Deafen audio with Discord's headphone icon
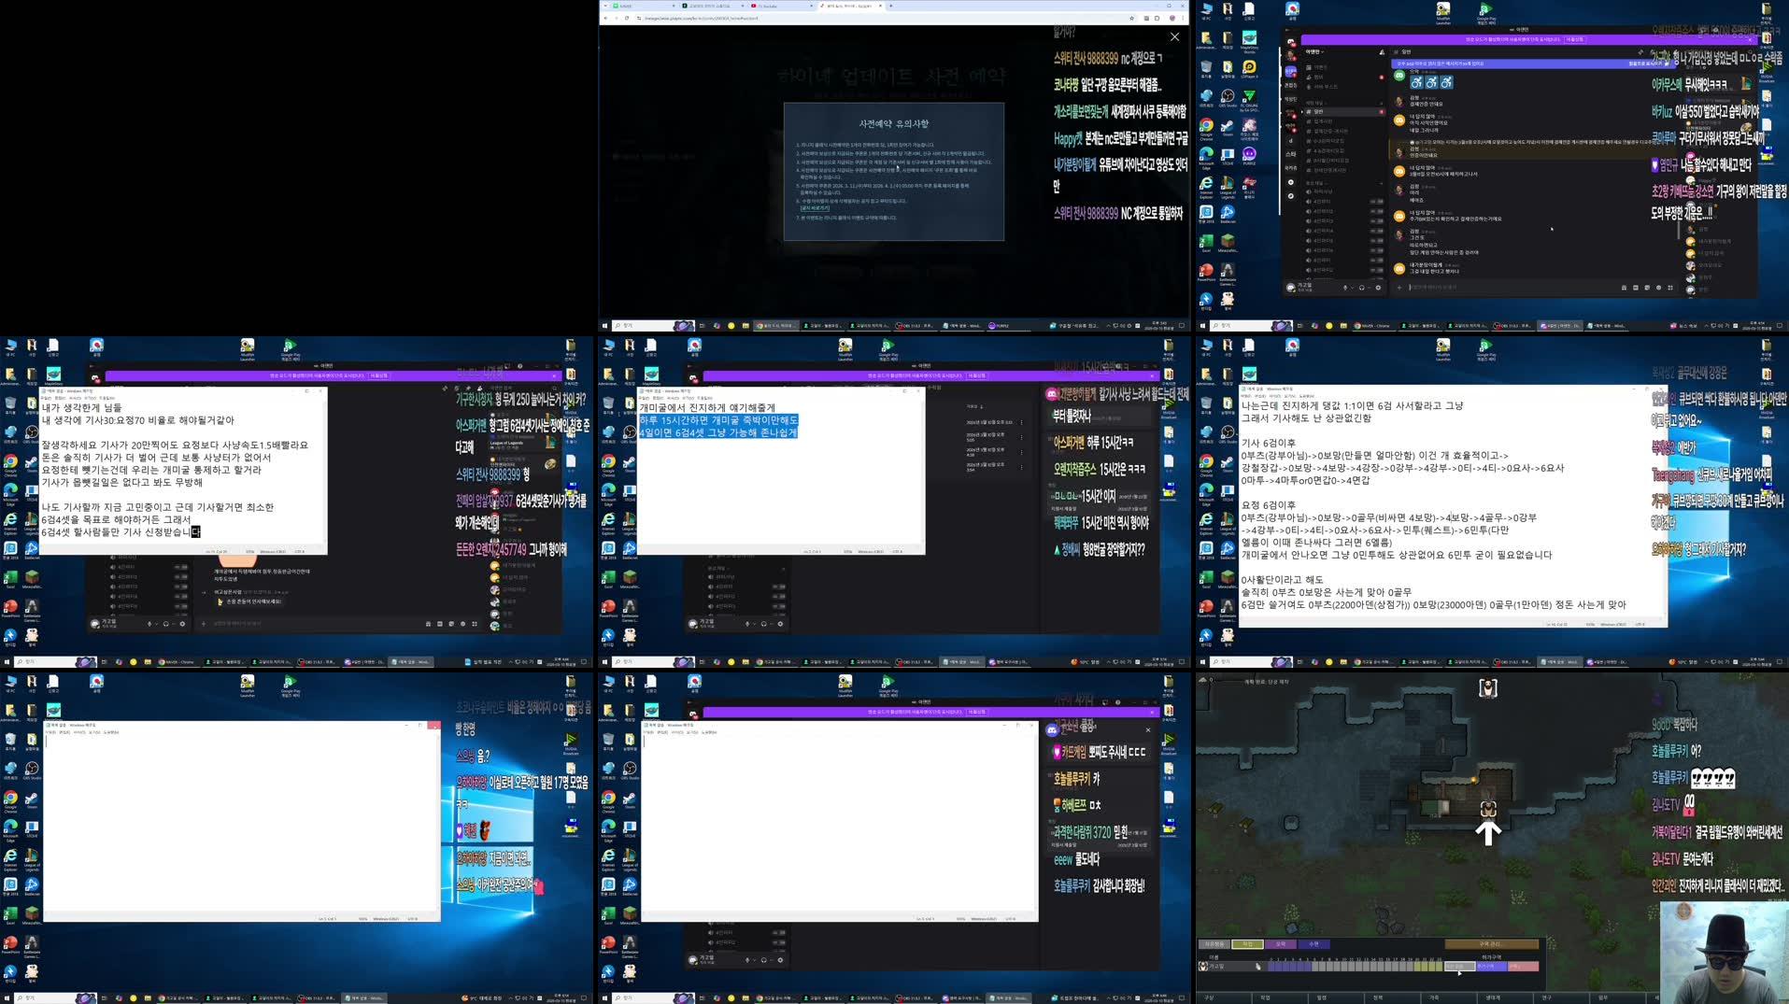The image size is (1789, 1004). coord(1362,288)
